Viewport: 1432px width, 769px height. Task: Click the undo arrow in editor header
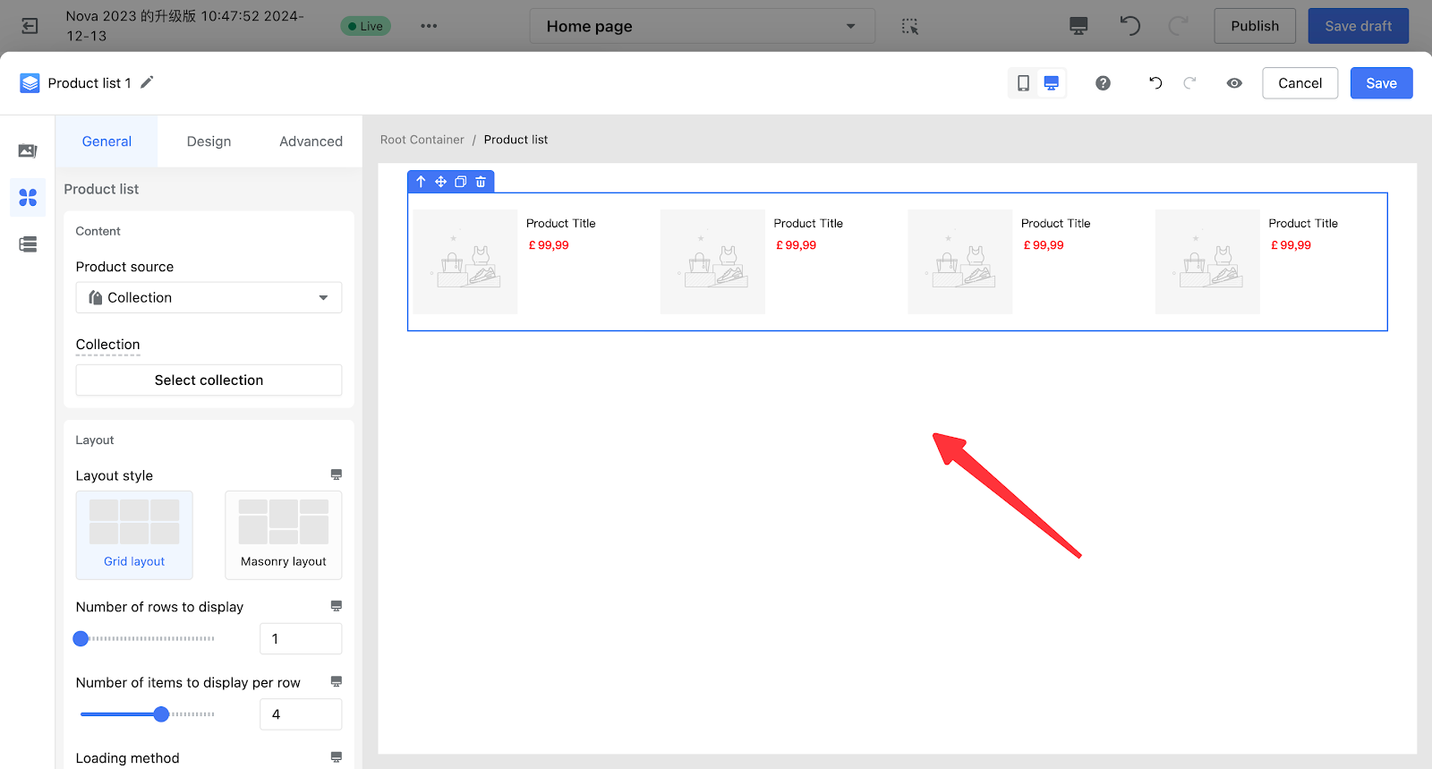tap(1155, 83)
